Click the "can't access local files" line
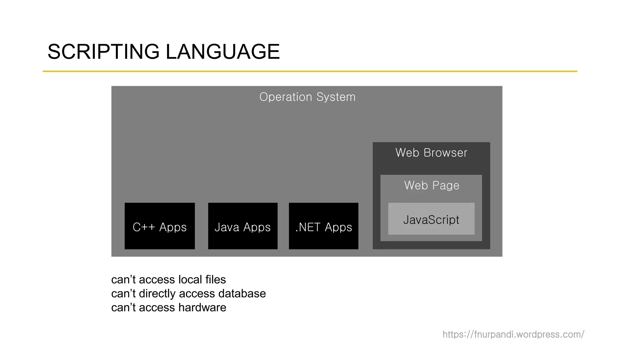This screenshot has width=620, height=349. 168,280
